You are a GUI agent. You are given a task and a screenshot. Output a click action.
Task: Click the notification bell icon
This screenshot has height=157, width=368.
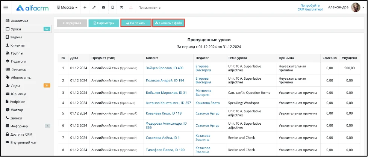point(131,8)
